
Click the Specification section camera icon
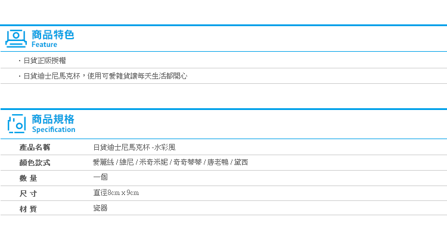click(x=17, y=124)
